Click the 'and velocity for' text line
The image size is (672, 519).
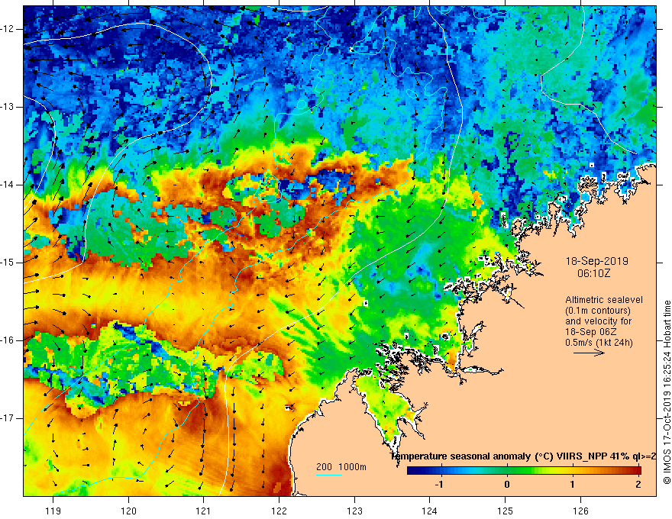point(598,321)
